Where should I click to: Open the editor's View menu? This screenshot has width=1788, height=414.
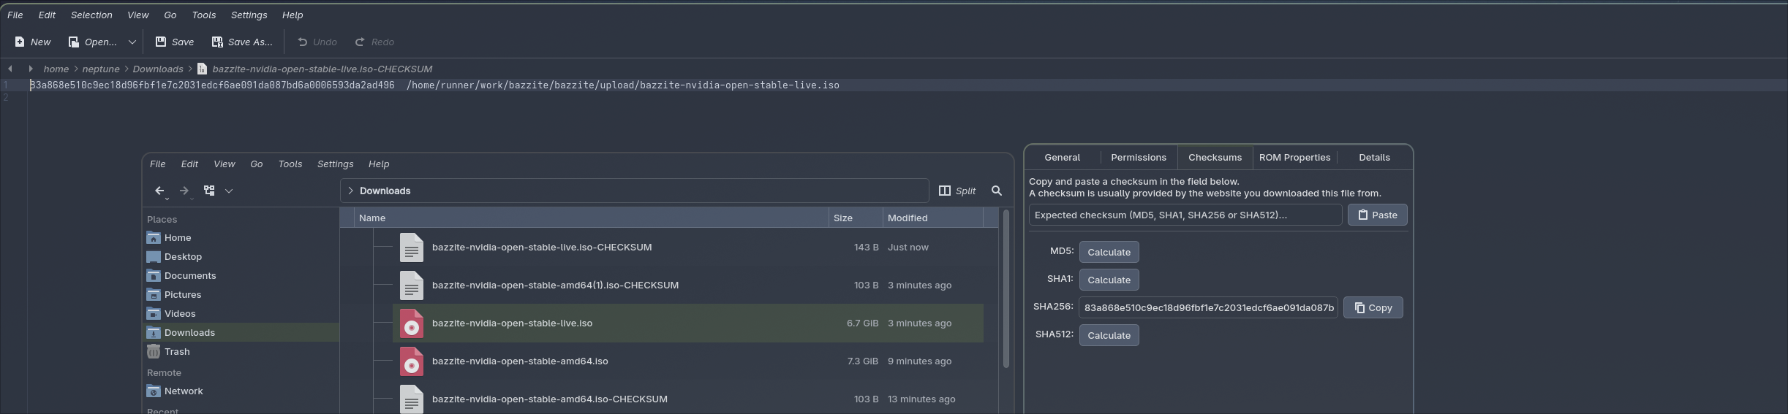(x=138, y=15)
